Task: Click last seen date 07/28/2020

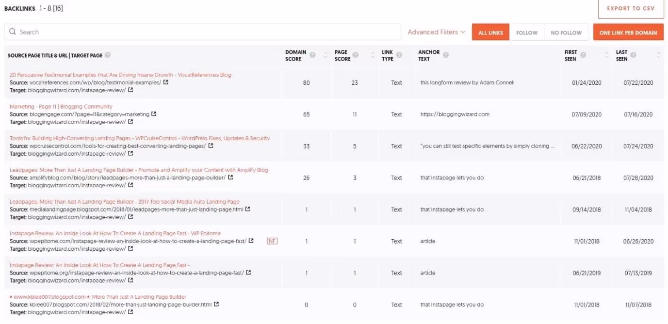Action: [638, 178]
